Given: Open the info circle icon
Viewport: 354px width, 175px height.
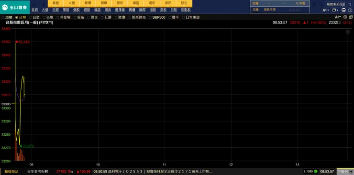Looking at the screenshot, I should tap(350, 10).
